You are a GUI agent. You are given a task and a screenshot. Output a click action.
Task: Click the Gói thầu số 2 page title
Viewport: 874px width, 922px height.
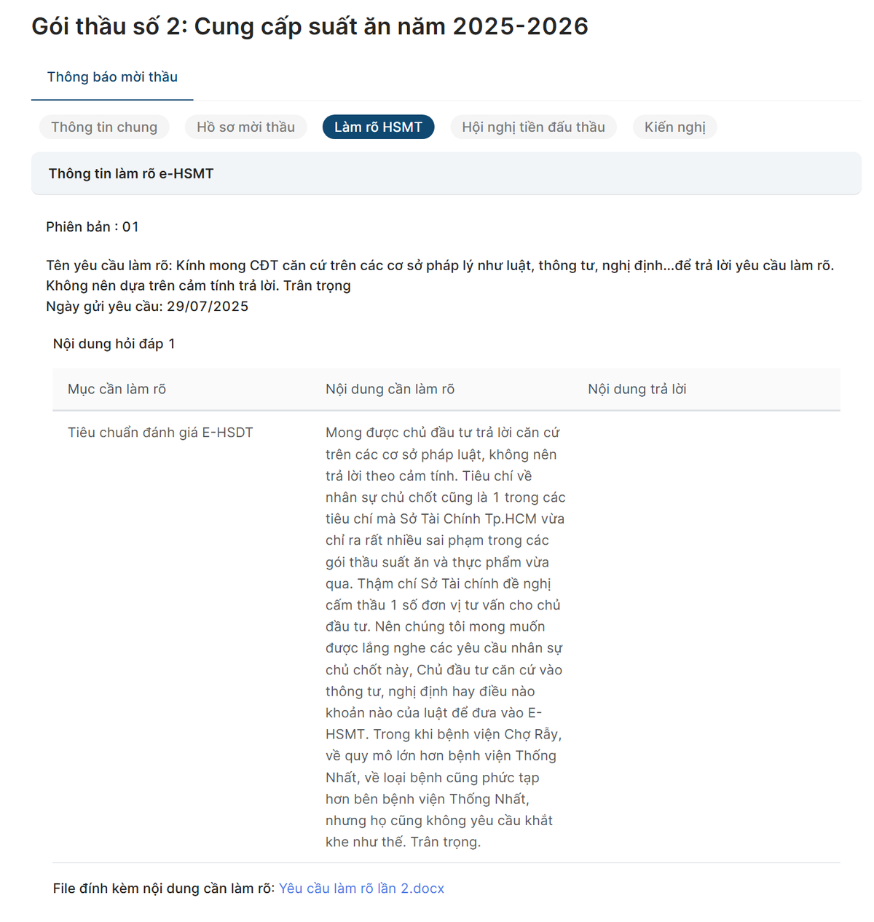310,27
